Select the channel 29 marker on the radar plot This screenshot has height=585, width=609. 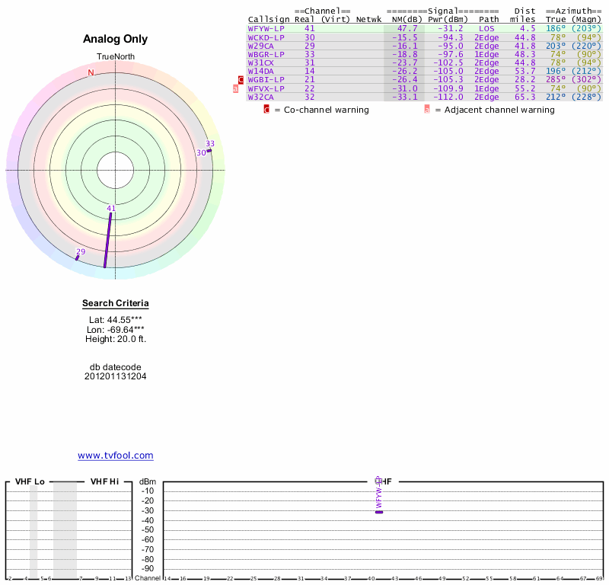point(78,257)
